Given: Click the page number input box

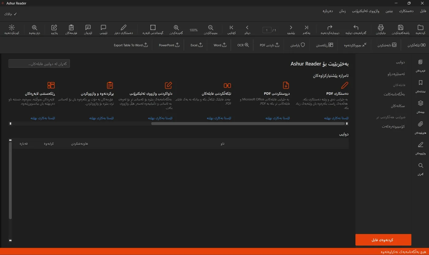Looking at the screenshot, I should click(x=267, y=30).
